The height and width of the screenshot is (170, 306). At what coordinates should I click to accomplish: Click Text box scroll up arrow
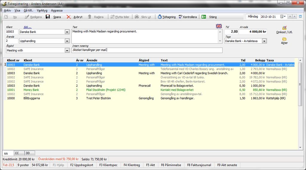tap(220, 32)
